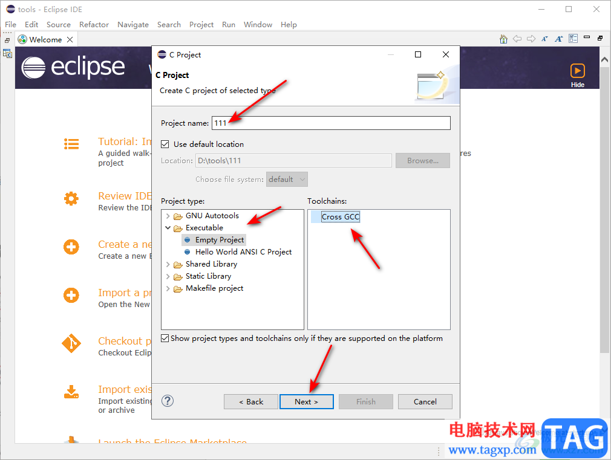Close the C Project dialog
Screen dimensions: 611x460
[x=446, y=54]
